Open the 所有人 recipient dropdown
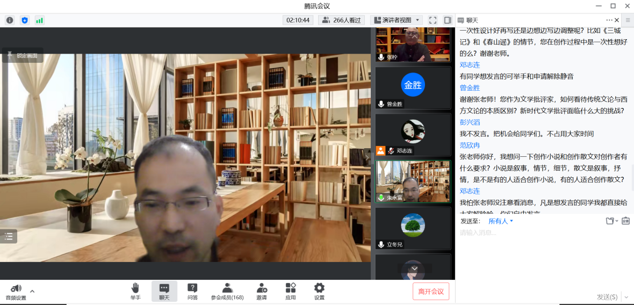The height and width of the screenshot is (305, 634). tap(501, 221)
